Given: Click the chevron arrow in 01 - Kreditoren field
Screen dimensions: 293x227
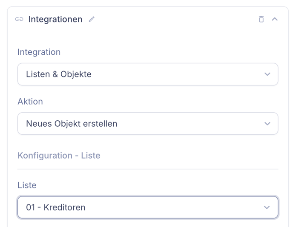Looking at the screenshot, I should 267,207.
